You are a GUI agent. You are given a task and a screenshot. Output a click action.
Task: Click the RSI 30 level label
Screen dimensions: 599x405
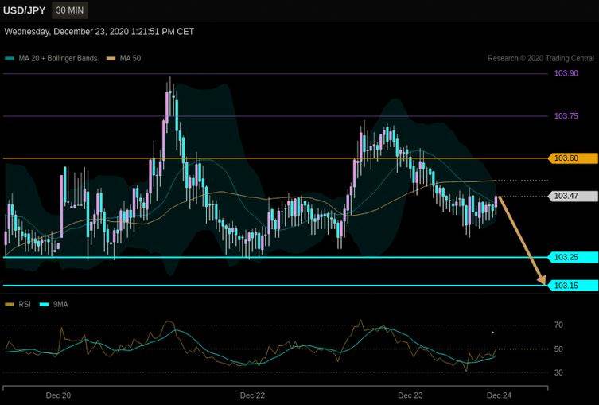(x=558, y=372)
